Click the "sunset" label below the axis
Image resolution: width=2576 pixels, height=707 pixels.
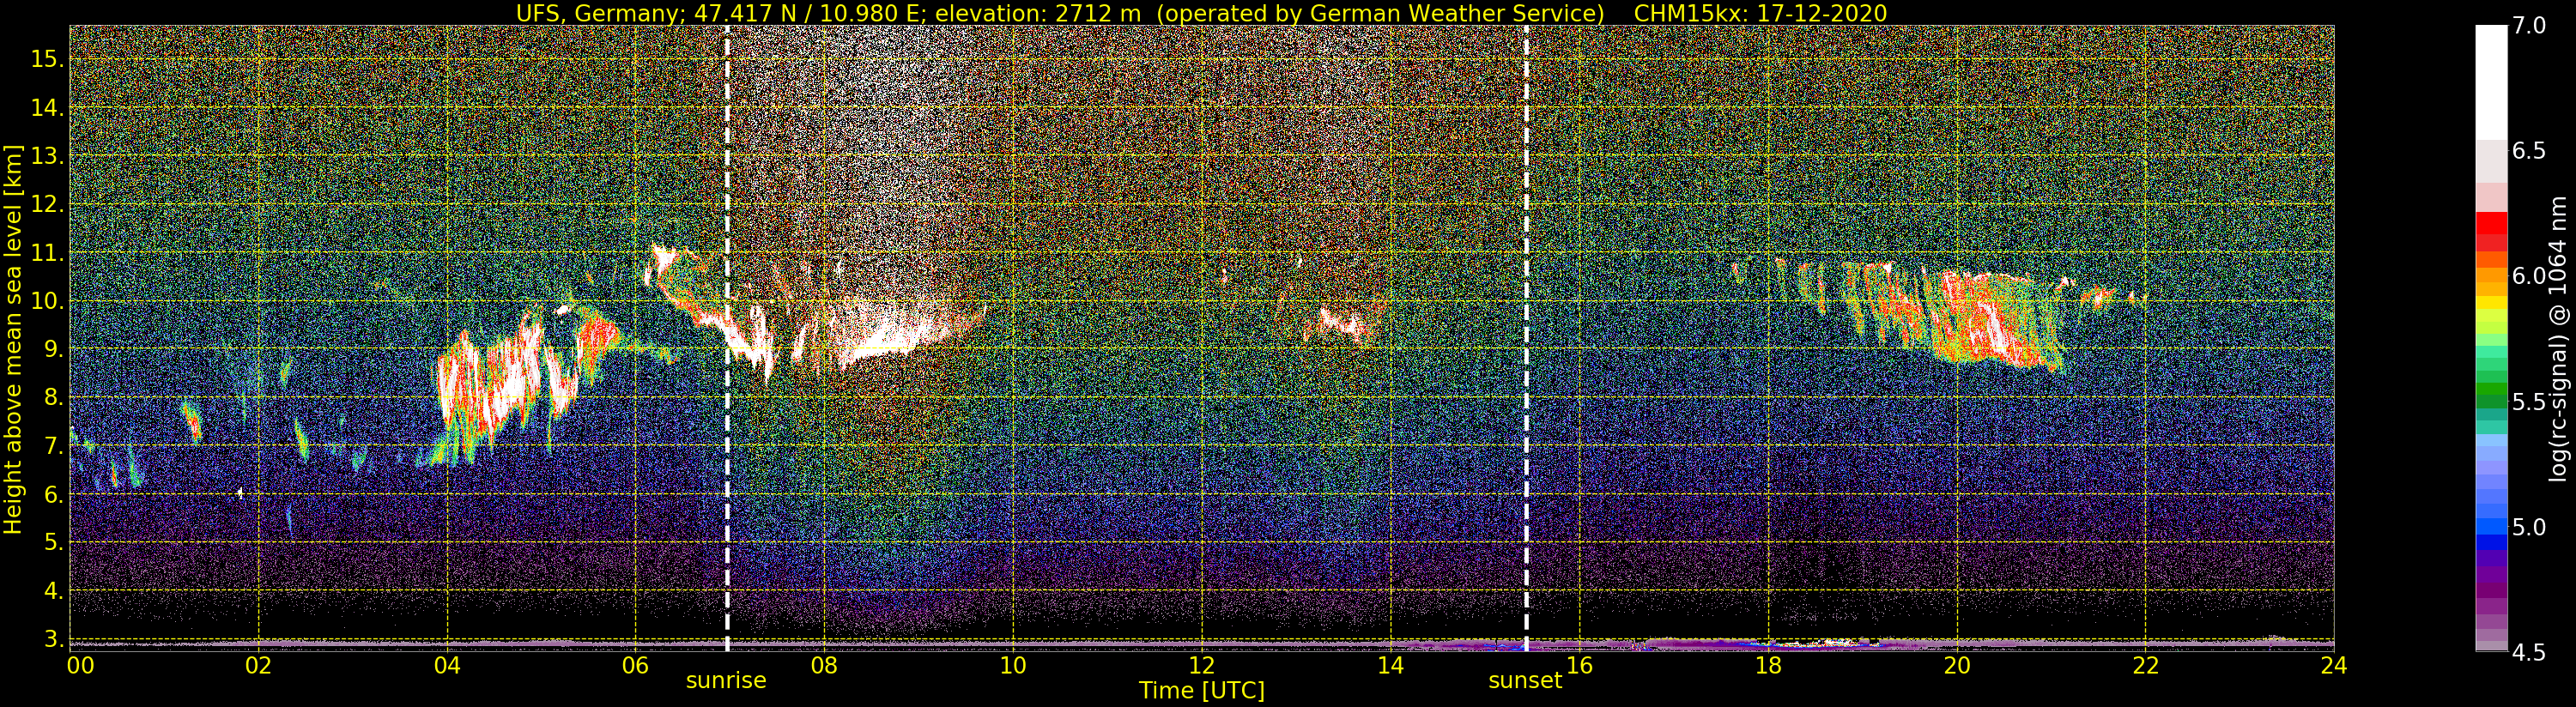[1525, 681]
